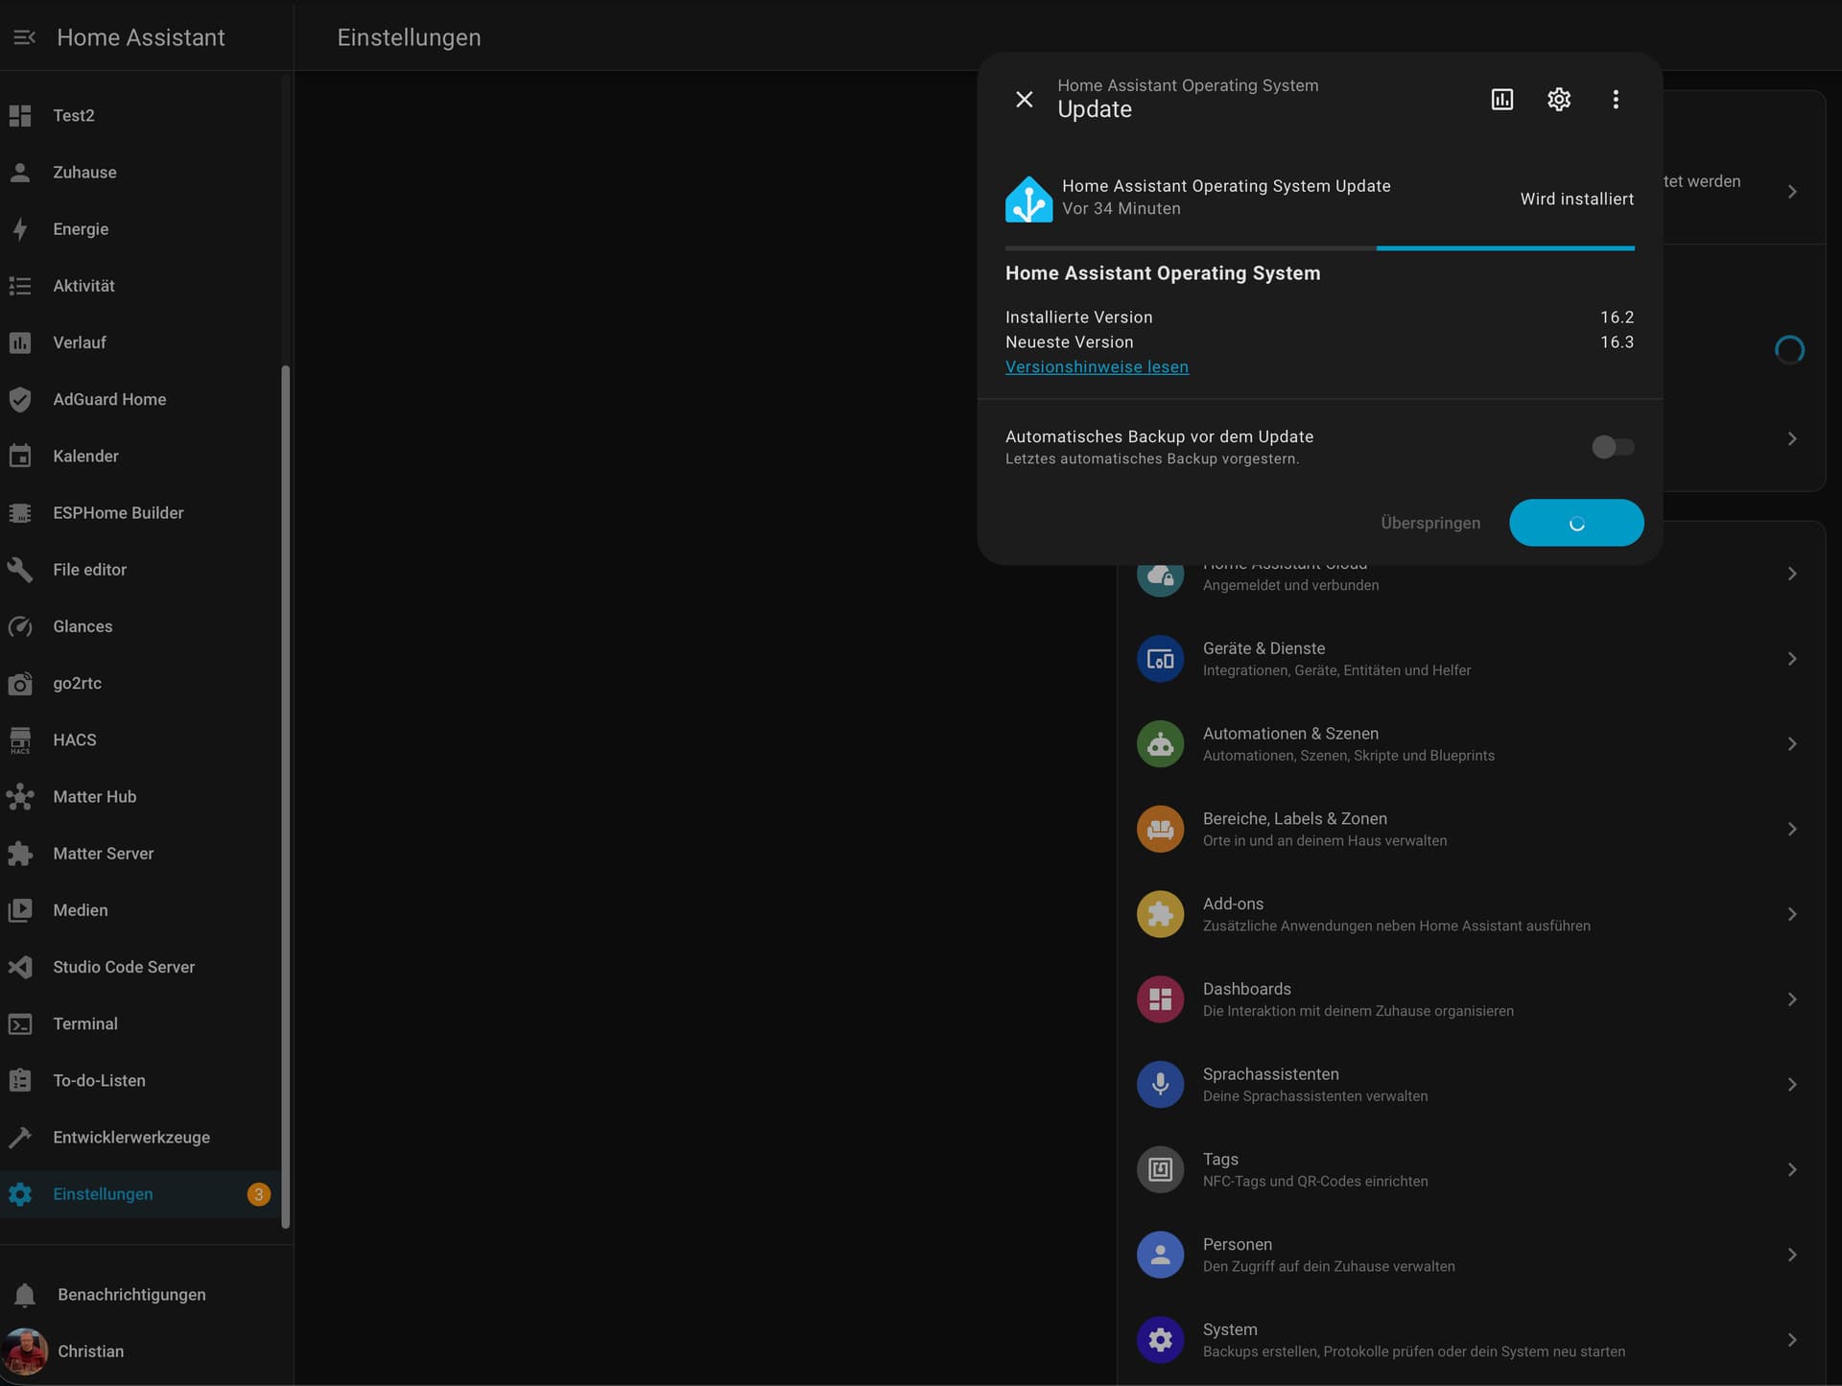The height and width of the screenshot is (1386, 1842).
Task: Click the installation progress bar
Action: [1319, 248]
